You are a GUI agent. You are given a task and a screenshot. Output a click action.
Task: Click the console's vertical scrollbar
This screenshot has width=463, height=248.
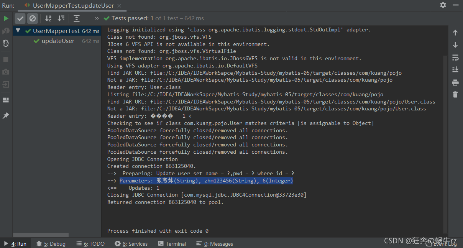(445, 144)
